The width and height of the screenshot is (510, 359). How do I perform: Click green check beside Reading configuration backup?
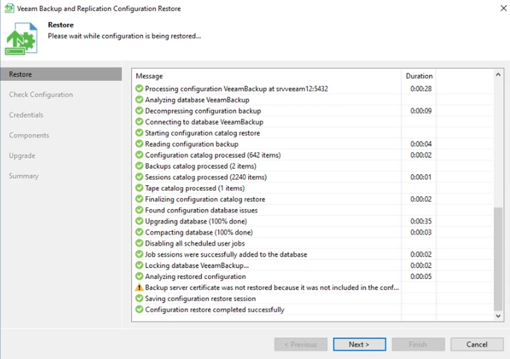click(139, 144)
